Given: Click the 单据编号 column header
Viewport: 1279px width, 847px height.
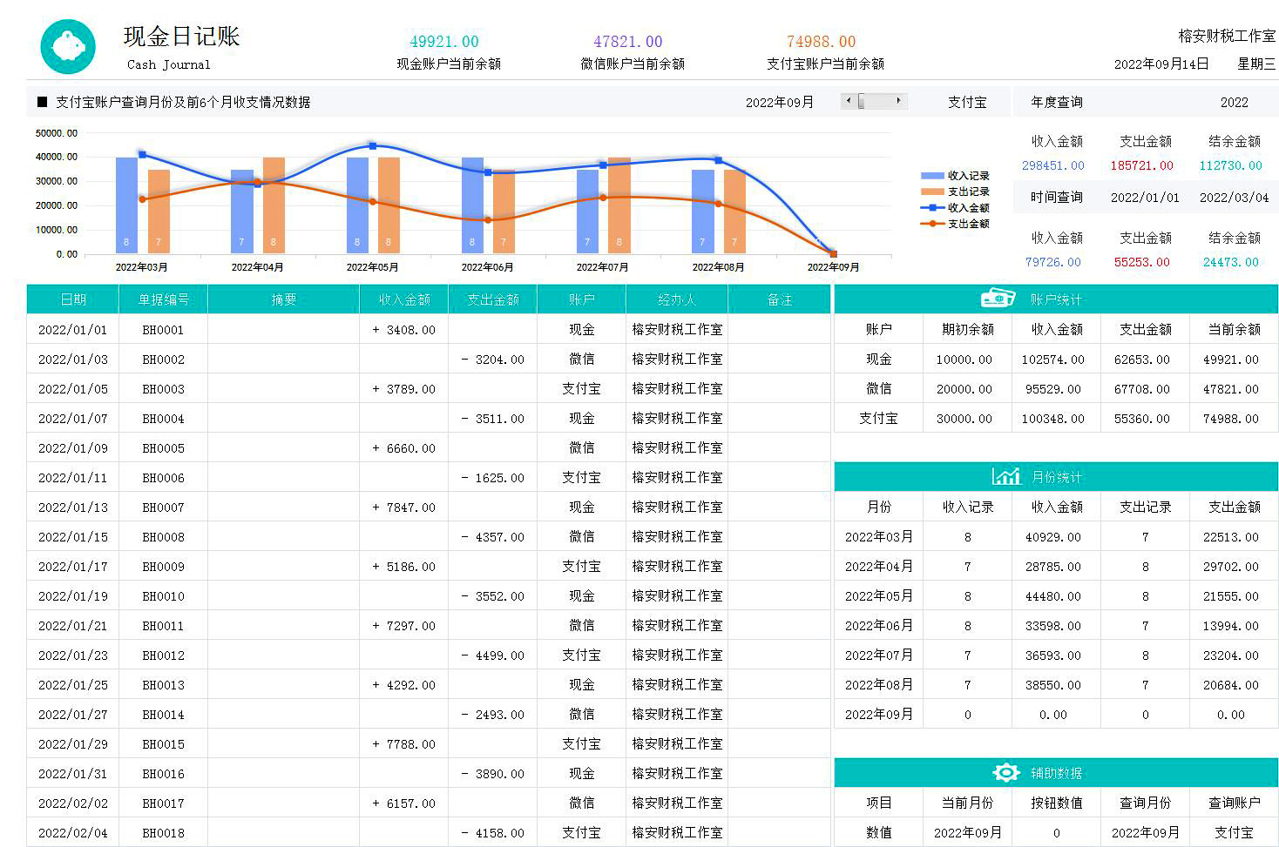Looking at the screenshot, I should click(x=164, y=299).
